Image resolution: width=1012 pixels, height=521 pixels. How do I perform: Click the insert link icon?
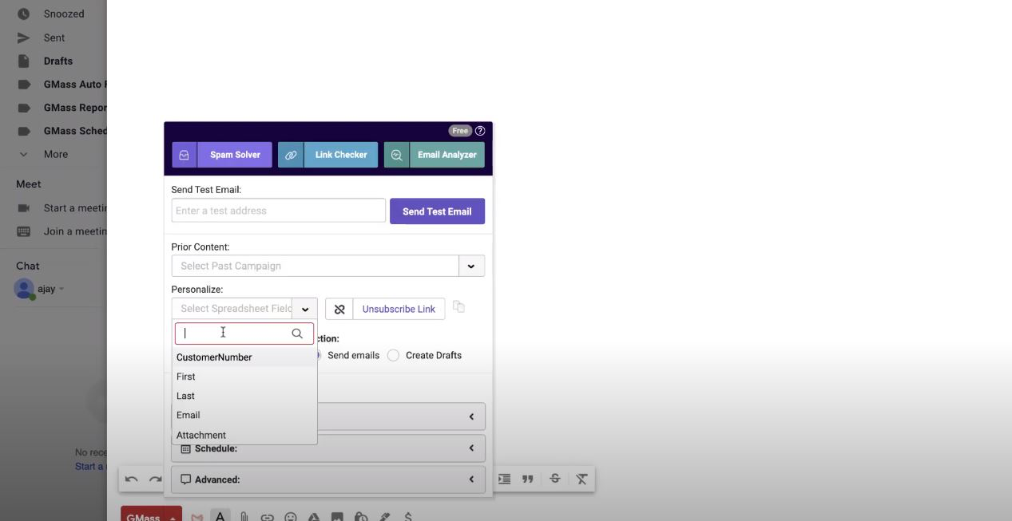(268, 517)
